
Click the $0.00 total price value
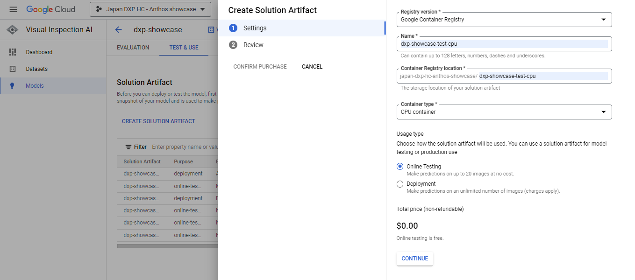(407, 226)
